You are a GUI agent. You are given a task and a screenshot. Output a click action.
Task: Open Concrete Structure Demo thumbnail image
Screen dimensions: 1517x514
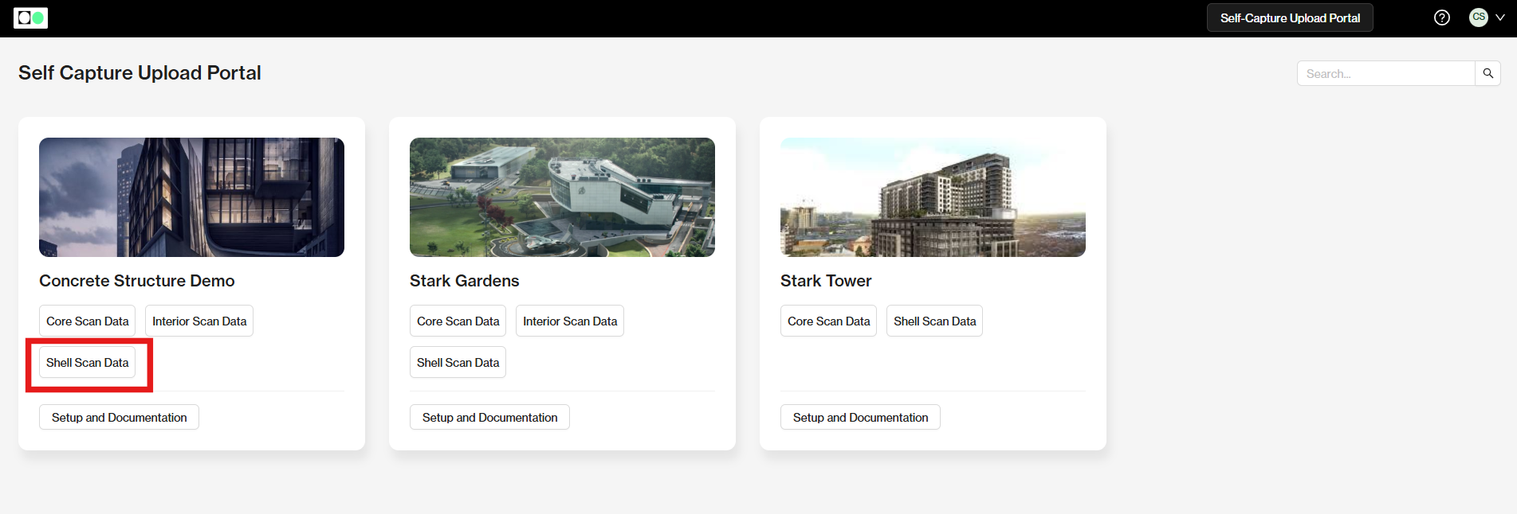[x=191, y=197]
